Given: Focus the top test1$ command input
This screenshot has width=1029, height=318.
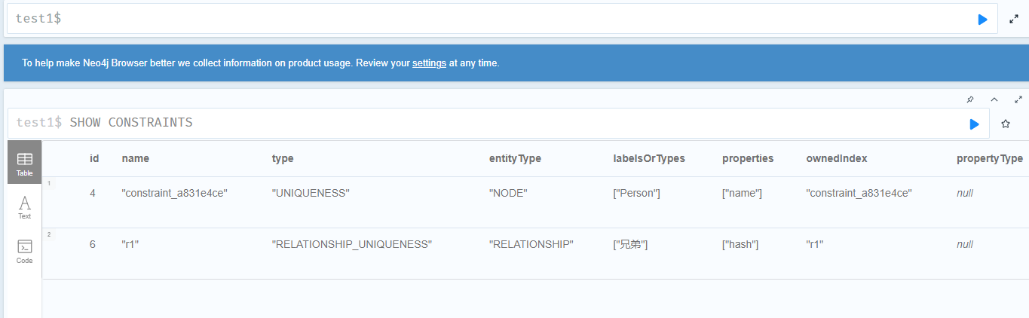Looking at the screenshot, I should click(x=490, y=19).
